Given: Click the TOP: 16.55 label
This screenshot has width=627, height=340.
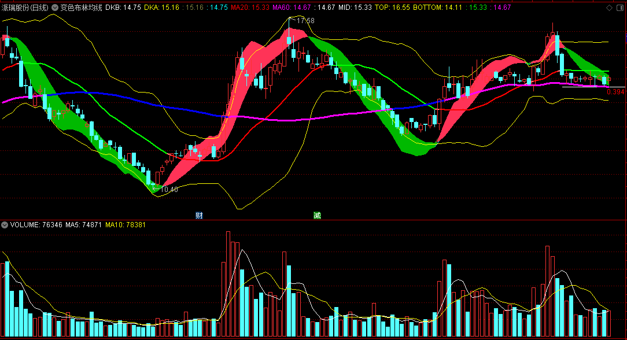Looking at the screenshot, I should pyautogui.click(x=392, y=8).
